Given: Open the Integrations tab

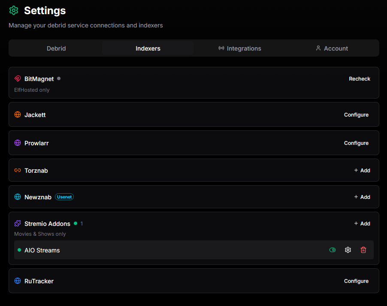Looking at the screenshot, I should pyautogui.click(x=239, y=48).
